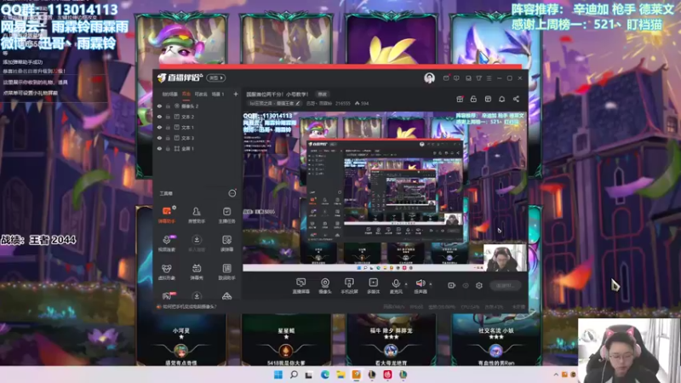This screenshot has height=383, width=681.
Task: Add a new scene with plus button
Action: pos(236,94)
